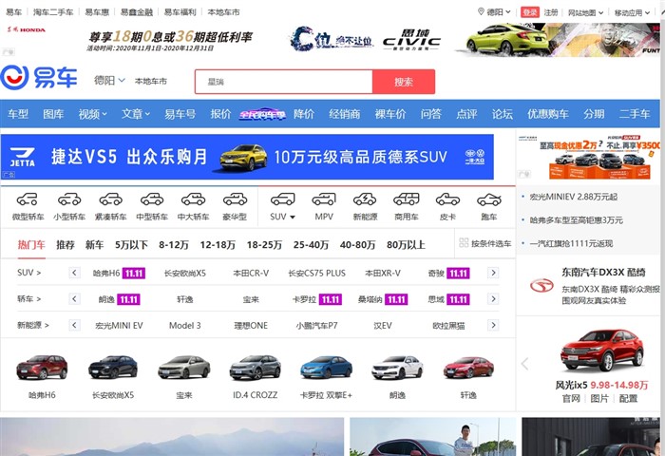Select the 豪华型 car type icon
The width and height of the screenshot is (665, 456).
click(x=235, y=199)
